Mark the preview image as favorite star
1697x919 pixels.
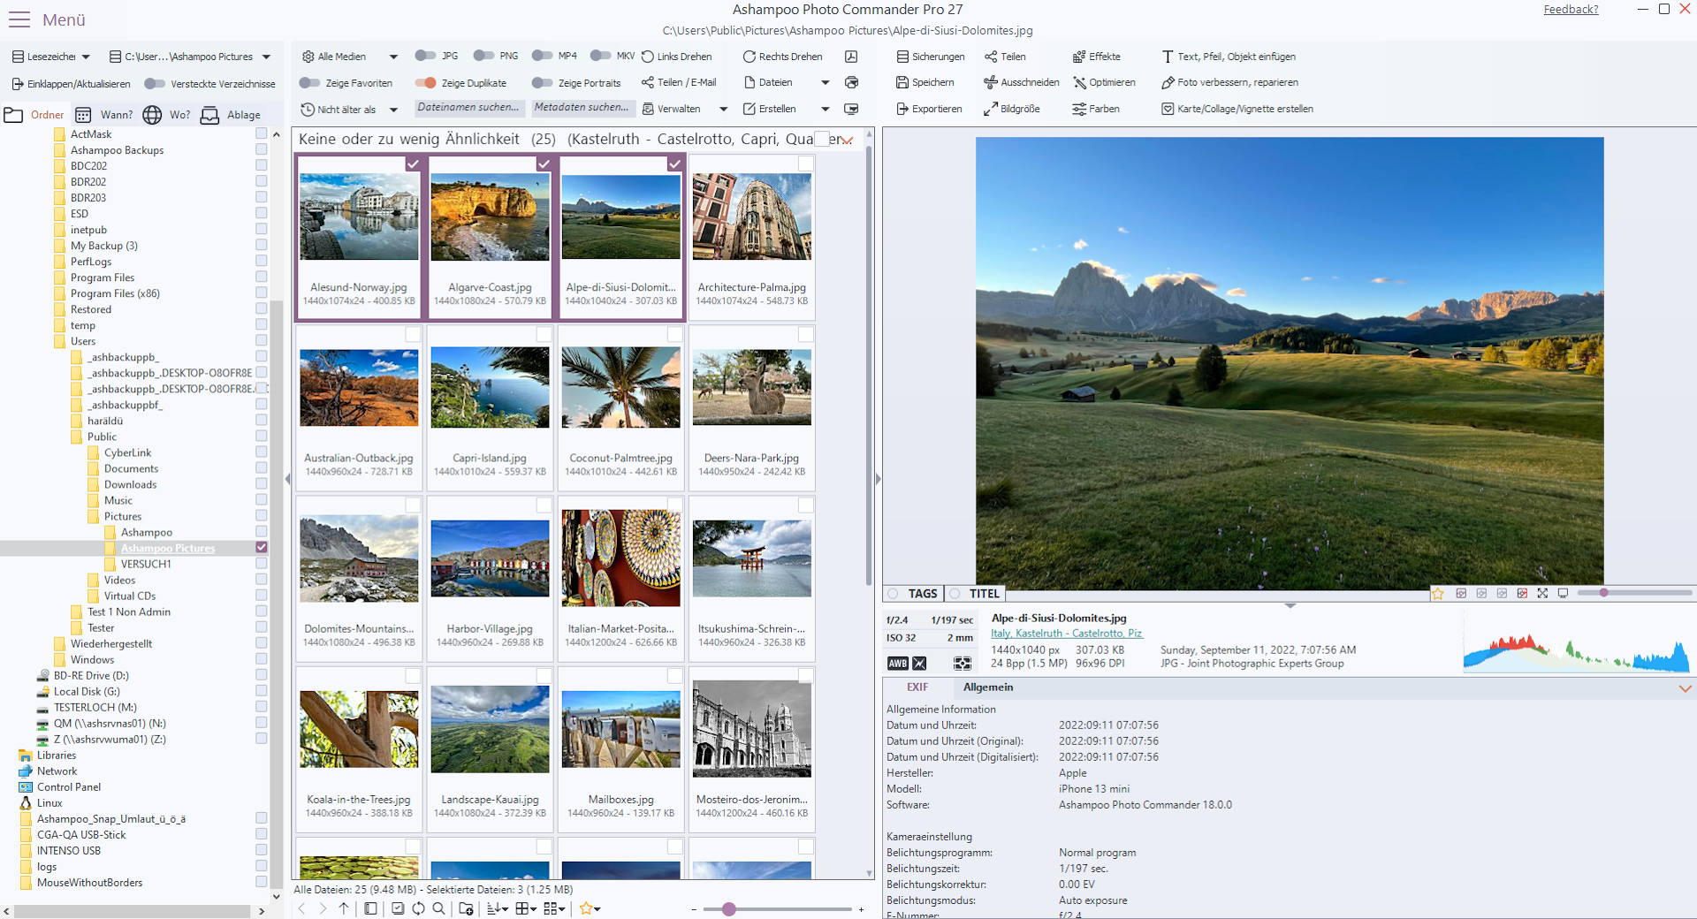coord(1438,594)
